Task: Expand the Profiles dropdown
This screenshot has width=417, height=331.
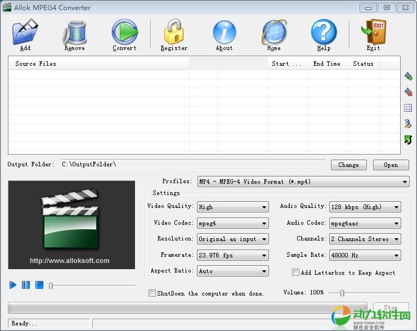Action: tap(303, 182)
